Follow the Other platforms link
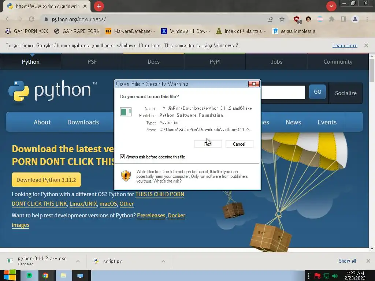The width and height of the screenshot is (375, 281). [126, 204]
